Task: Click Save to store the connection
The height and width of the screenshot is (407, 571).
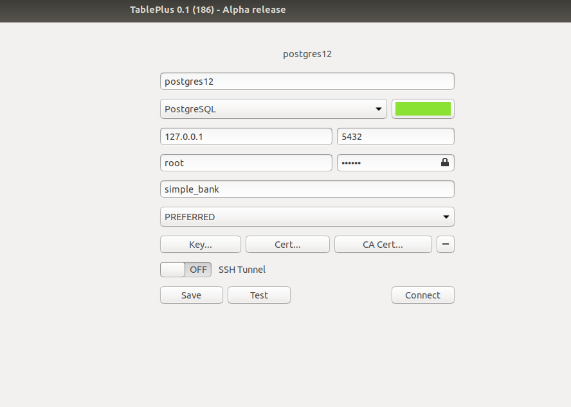Action: click(191, 295)
